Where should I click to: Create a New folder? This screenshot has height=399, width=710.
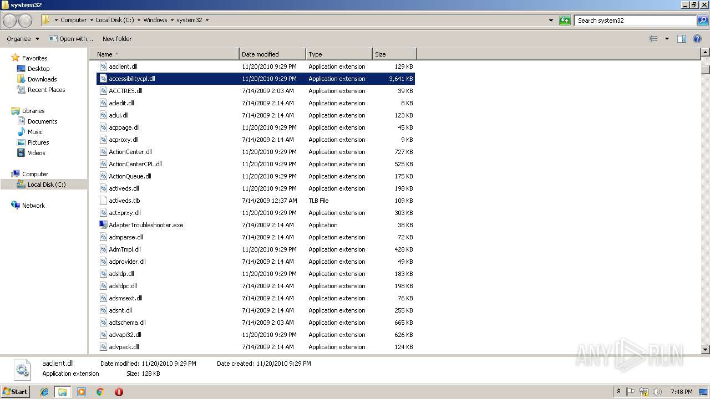(x=117, y=39)
